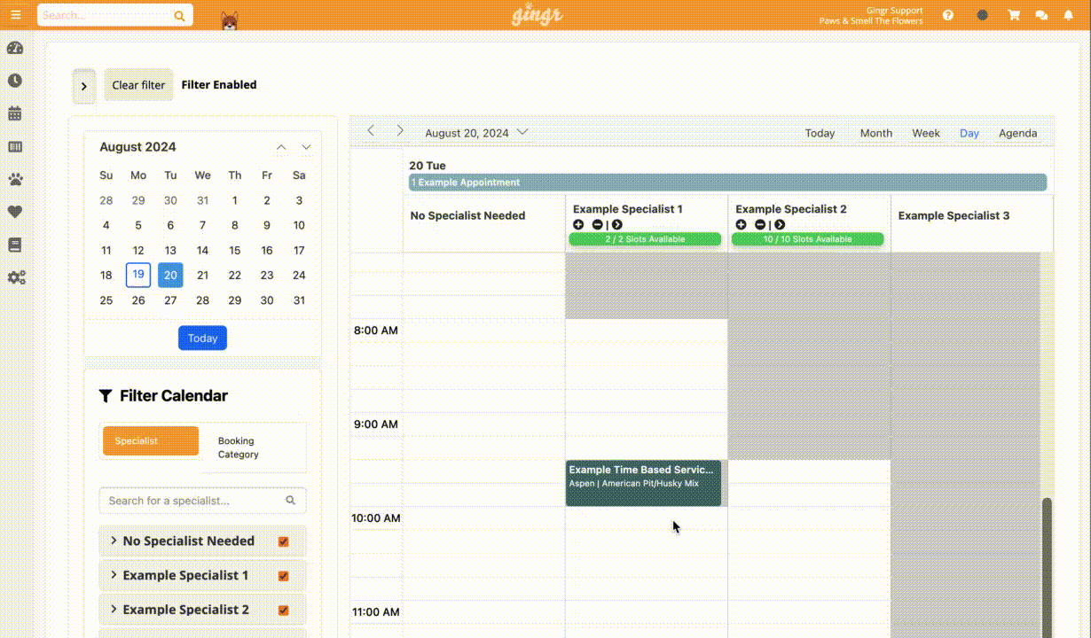Open the heart icon in sidebar
1091x638 pixels.
15,212
